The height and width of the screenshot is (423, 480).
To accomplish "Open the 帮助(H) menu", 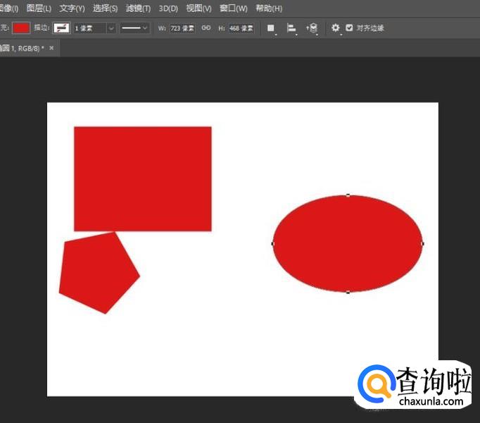I will point(269,8).
